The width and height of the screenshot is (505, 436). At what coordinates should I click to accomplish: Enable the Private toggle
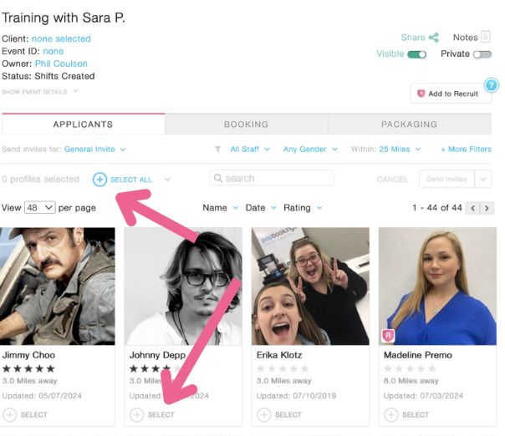(x=482, y=54)
